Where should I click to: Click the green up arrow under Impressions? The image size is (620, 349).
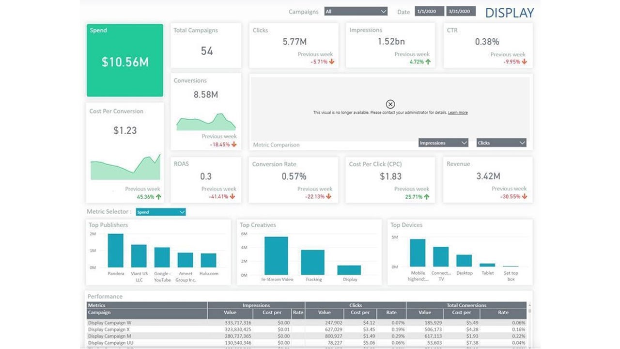pos(428,62)
